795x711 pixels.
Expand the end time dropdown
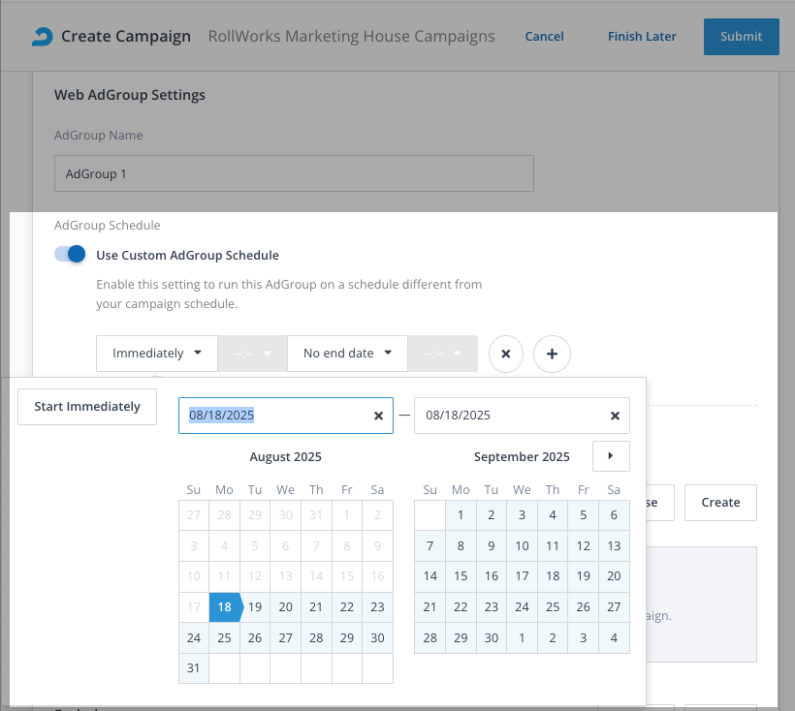(x=443, y=354)
